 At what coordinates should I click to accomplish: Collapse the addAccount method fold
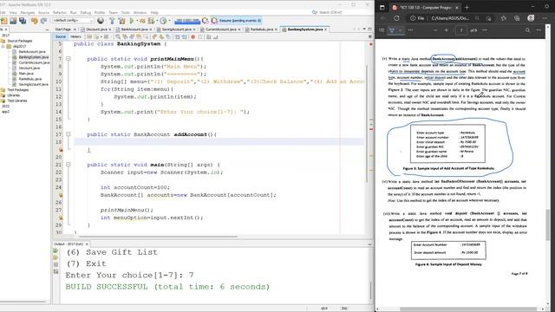click(x=69, y=134)
